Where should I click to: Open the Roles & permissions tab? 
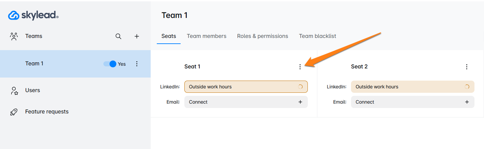pyautogui.click(x=263, y=36)
